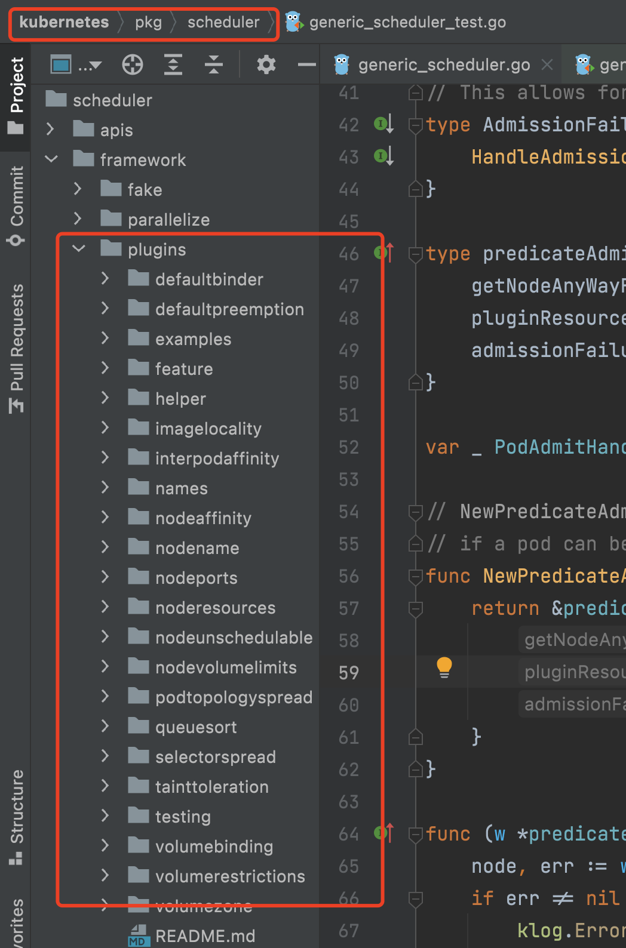Click implementation gutter icon on line 42

(x=383, y=124)
